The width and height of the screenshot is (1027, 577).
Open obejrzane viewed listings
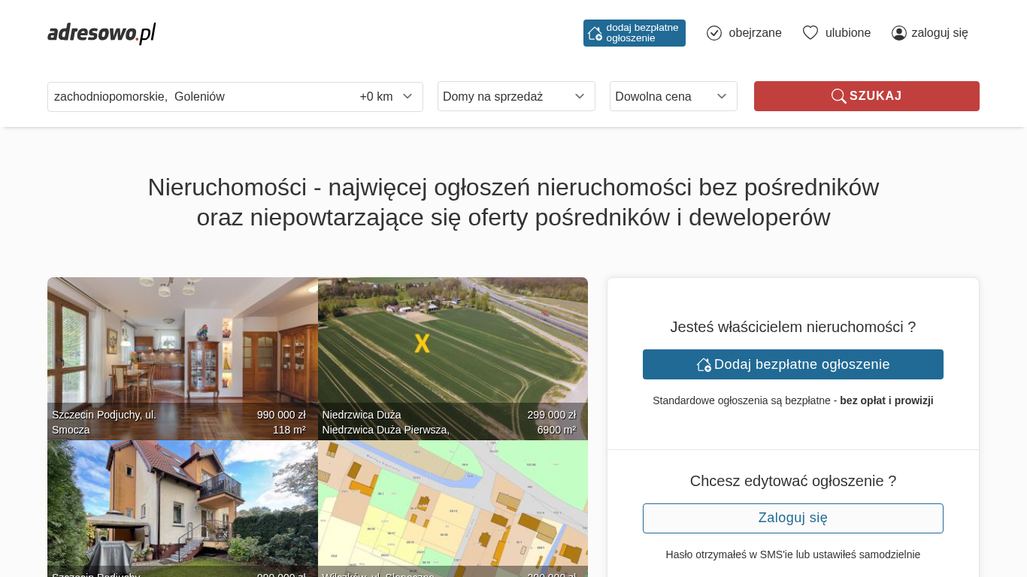point(755,33)
